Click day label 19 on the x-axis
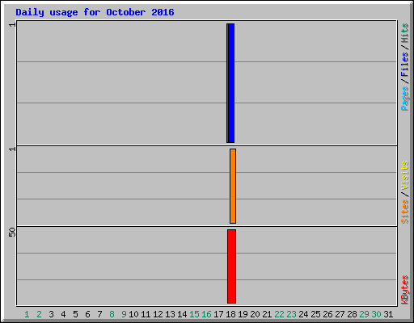Image resolution: width=414 pixels, height=323 pixels. [x=243, y=314]
